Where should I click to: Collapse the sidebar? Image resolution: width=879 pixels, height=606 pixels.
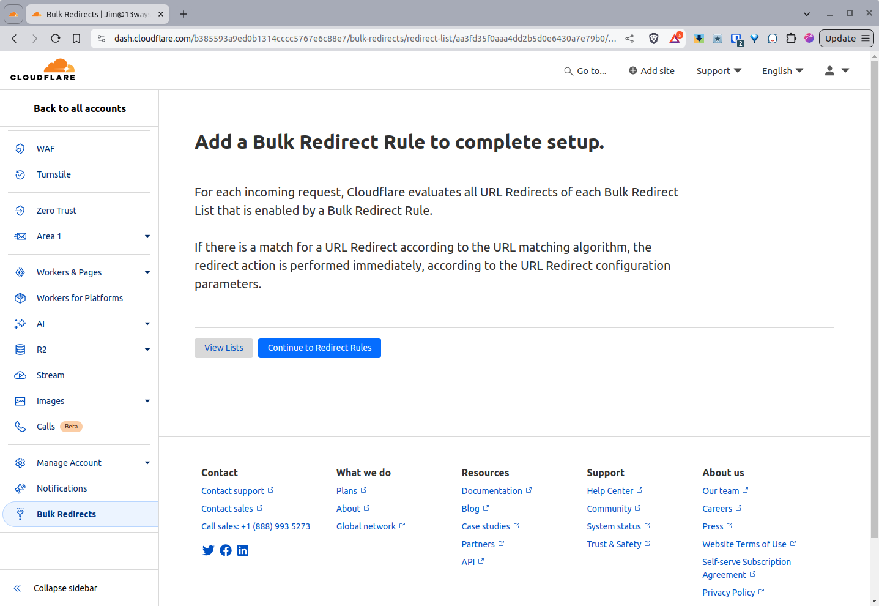[x=65, y=588]
